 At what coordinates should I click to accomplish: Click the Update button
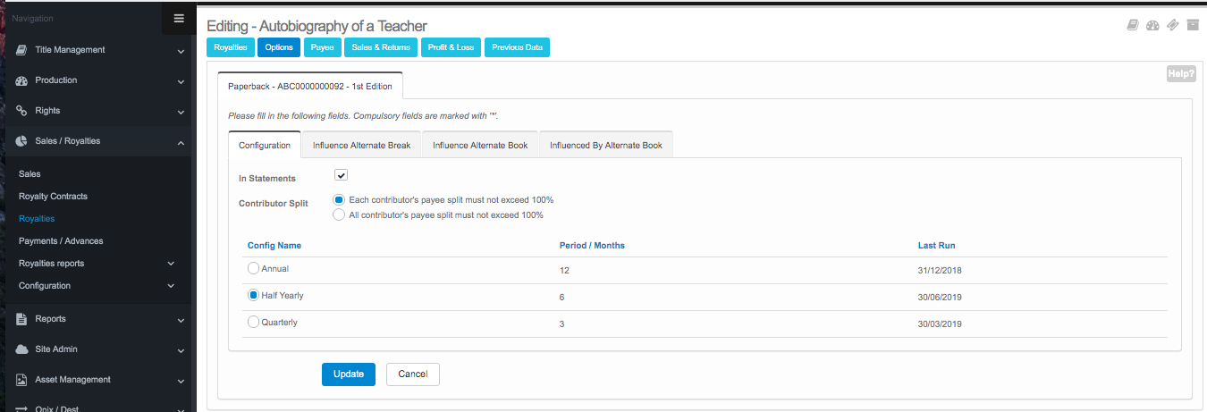[x=348, y=374]
